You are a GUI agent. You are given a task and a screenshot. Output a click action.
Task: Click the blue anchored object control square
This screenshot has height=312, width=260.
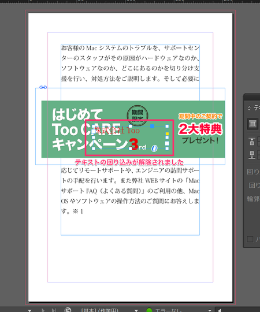tap(152, 126)
